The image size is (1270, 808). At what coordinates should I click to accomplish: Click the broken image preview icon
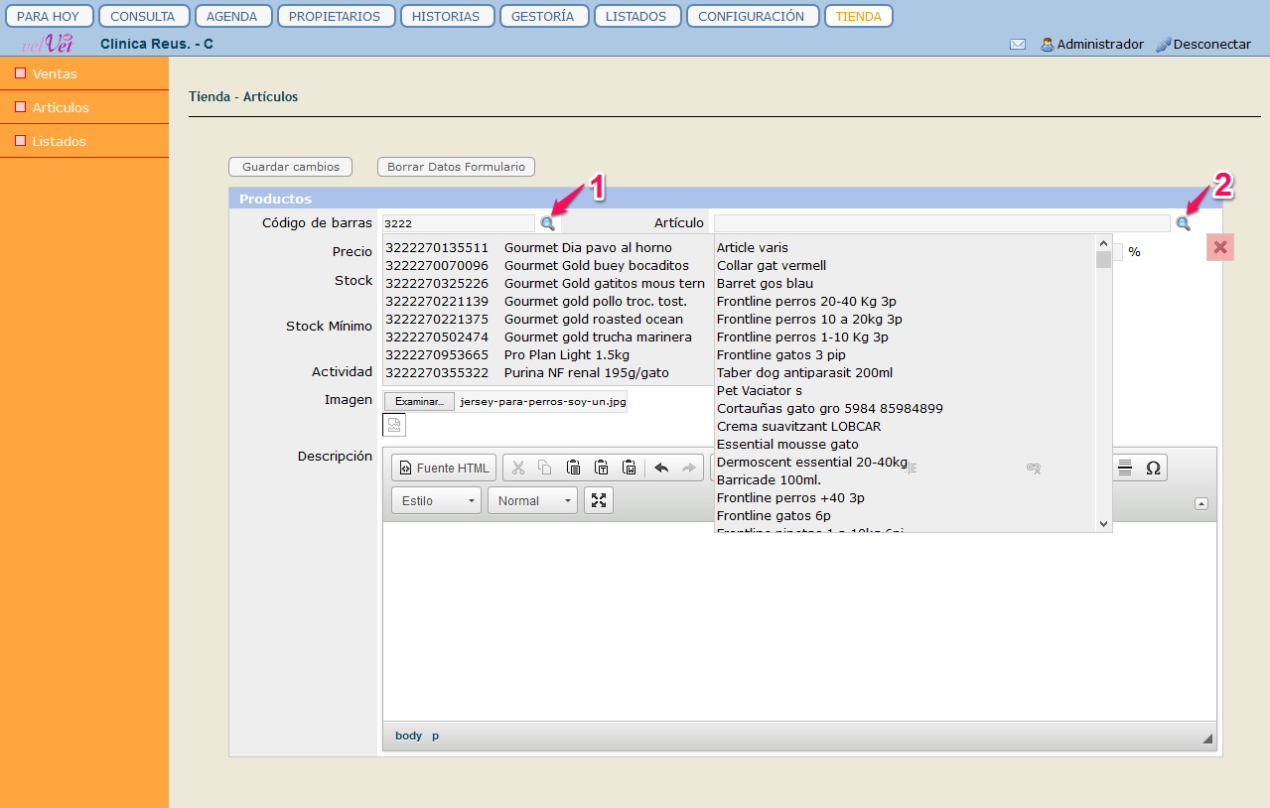[394, 425]
